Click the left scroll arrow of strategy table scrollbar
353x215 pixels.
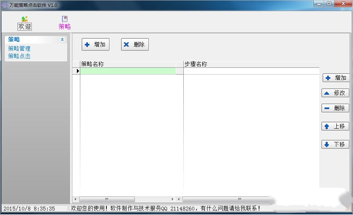[75, 199]
